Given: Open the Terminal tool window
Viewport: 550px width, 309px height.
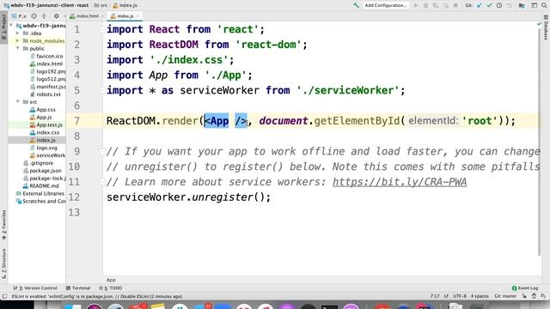Looking at the screenshot, I should tap(78, 288).
